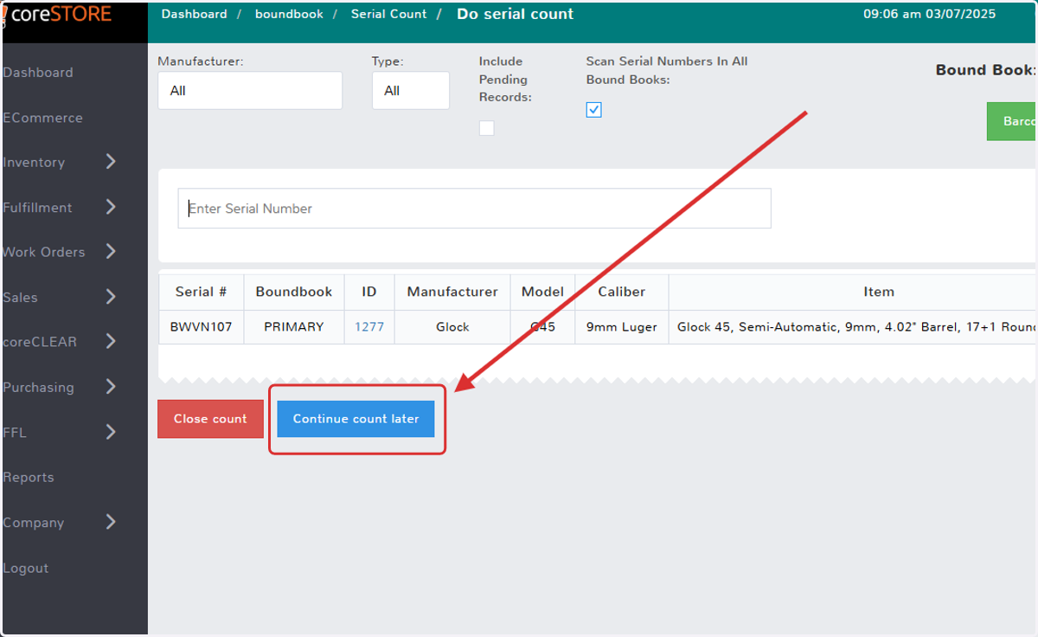Viewport: 1038px width, 637px height.
Task: Open the Work Orders sidebar item
Action: [44, 253]
